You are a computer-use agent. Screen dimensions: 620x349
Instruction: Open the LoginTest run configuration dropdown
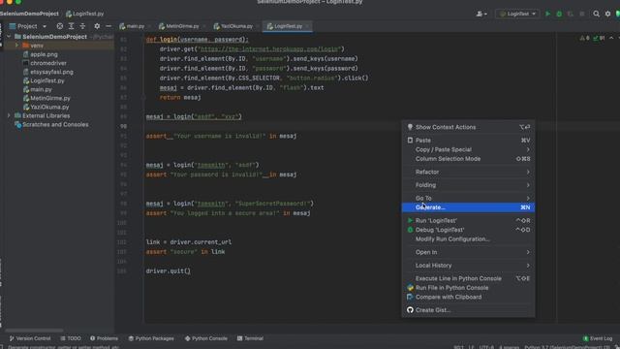coord(517,14)
